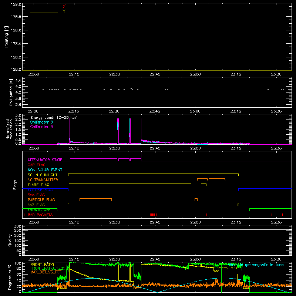Screen dimensions: 296x296
Task: Click the NON_SOLAR_EVENT flag label
Action: [45, 170]
